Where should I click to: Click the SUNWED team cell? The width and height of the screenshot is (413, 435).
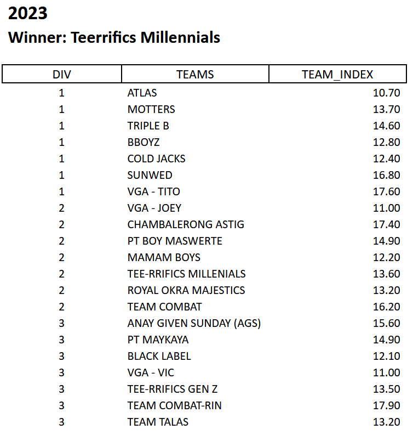pos(150,175)
